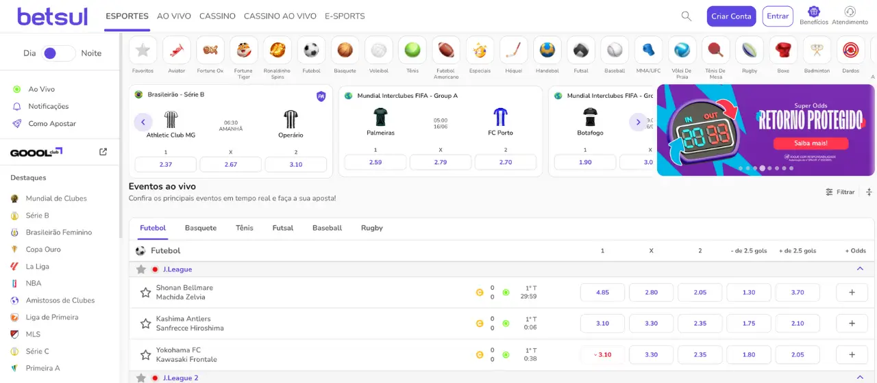Image resolution: width=877 pixels, height=383 pixels.
Task: Open the Atendimento support icon
Action: pyautogui.click(x=850, y=12)
